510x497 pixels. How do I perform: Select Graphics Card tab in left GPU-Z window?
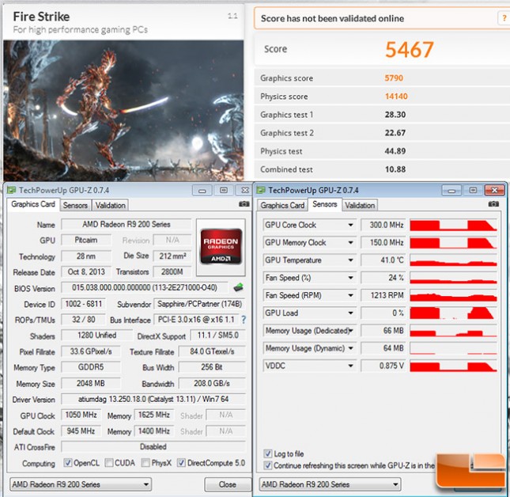33,204
